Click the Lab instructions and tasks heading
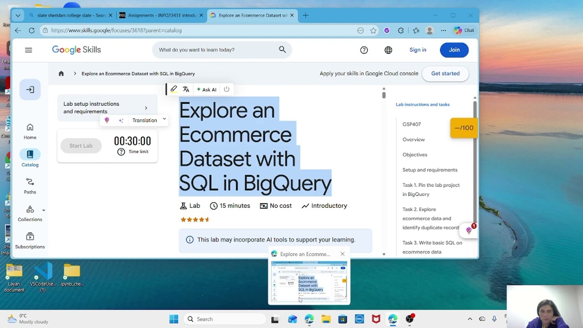Image resolution: width=583 pixels, height=328 pixels. [423, 104]
